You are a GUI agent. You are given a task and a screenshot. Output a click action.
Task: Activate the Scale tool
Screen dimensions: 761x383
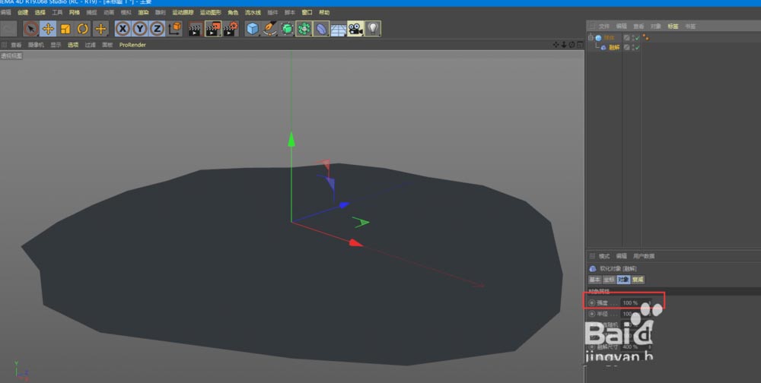point(65,29)
